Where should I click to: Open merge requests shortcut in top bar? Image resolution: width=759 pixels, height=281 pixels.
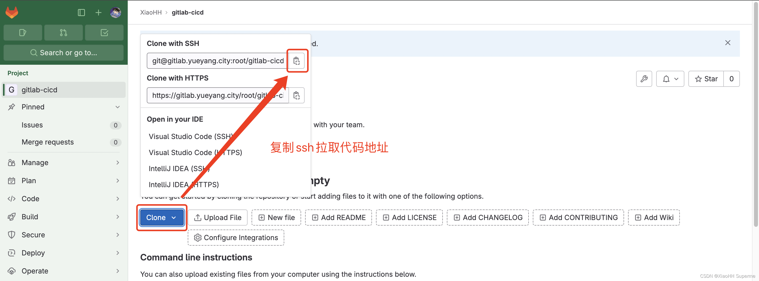(x=63, y=32)
